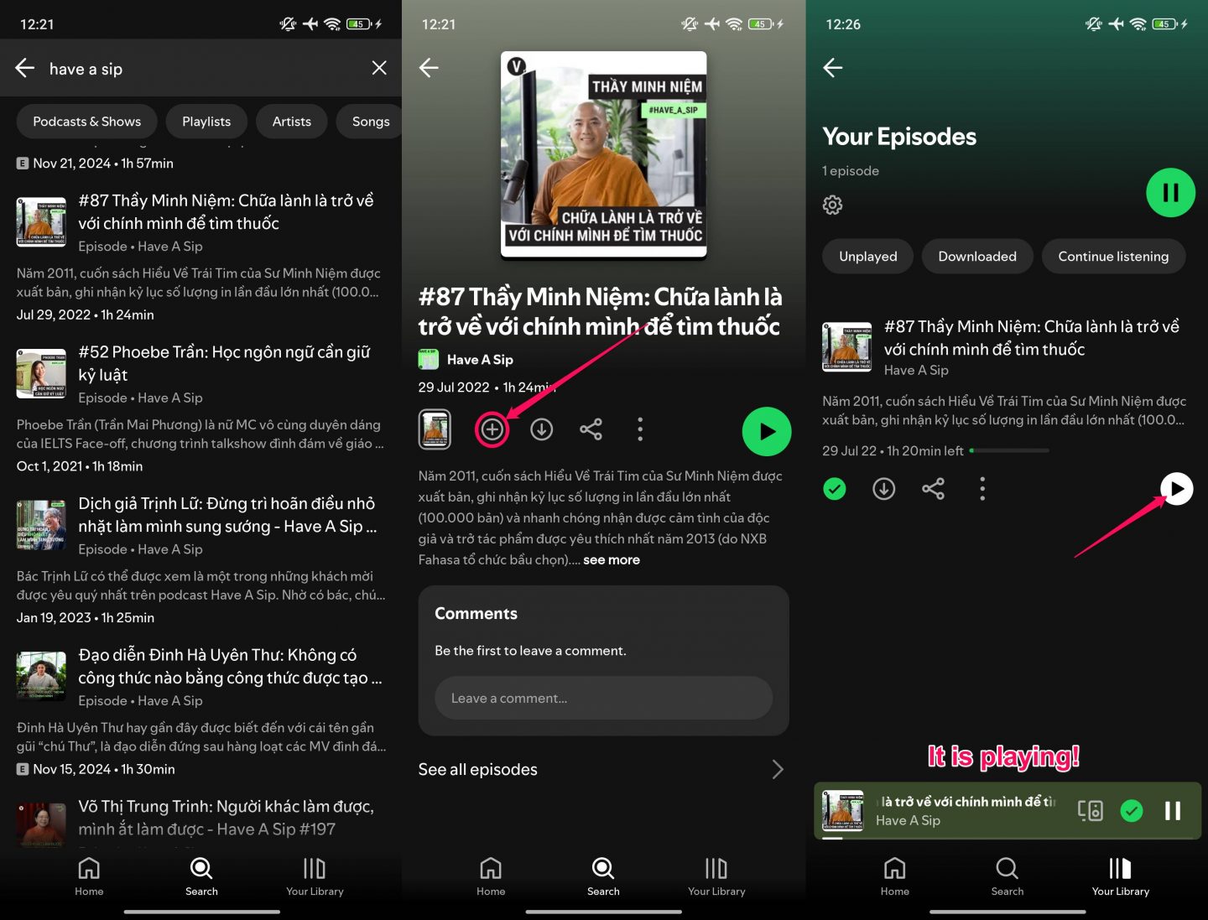
Task: Filter Your Episodes by Unplayed
Action: point(868,257)
